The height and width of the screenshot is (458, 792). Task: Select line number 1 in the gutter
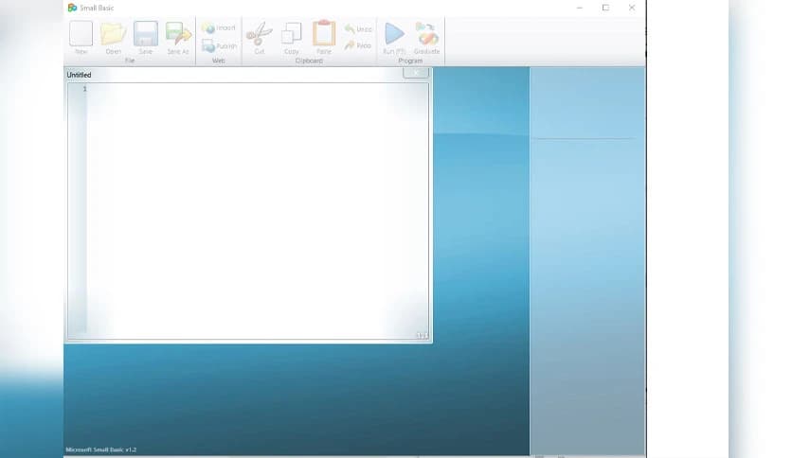[x=84, y=89]
